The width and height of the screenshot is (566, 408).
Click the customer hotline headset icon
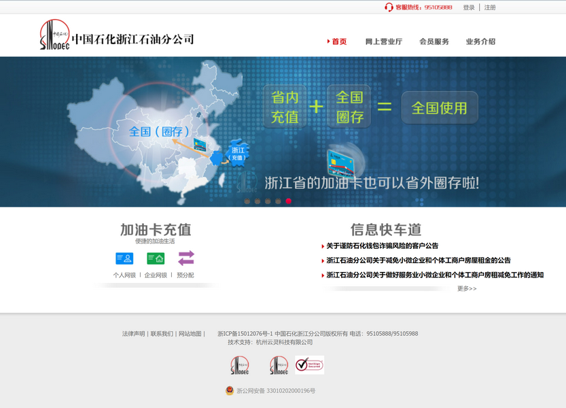[x=389, y=7]
